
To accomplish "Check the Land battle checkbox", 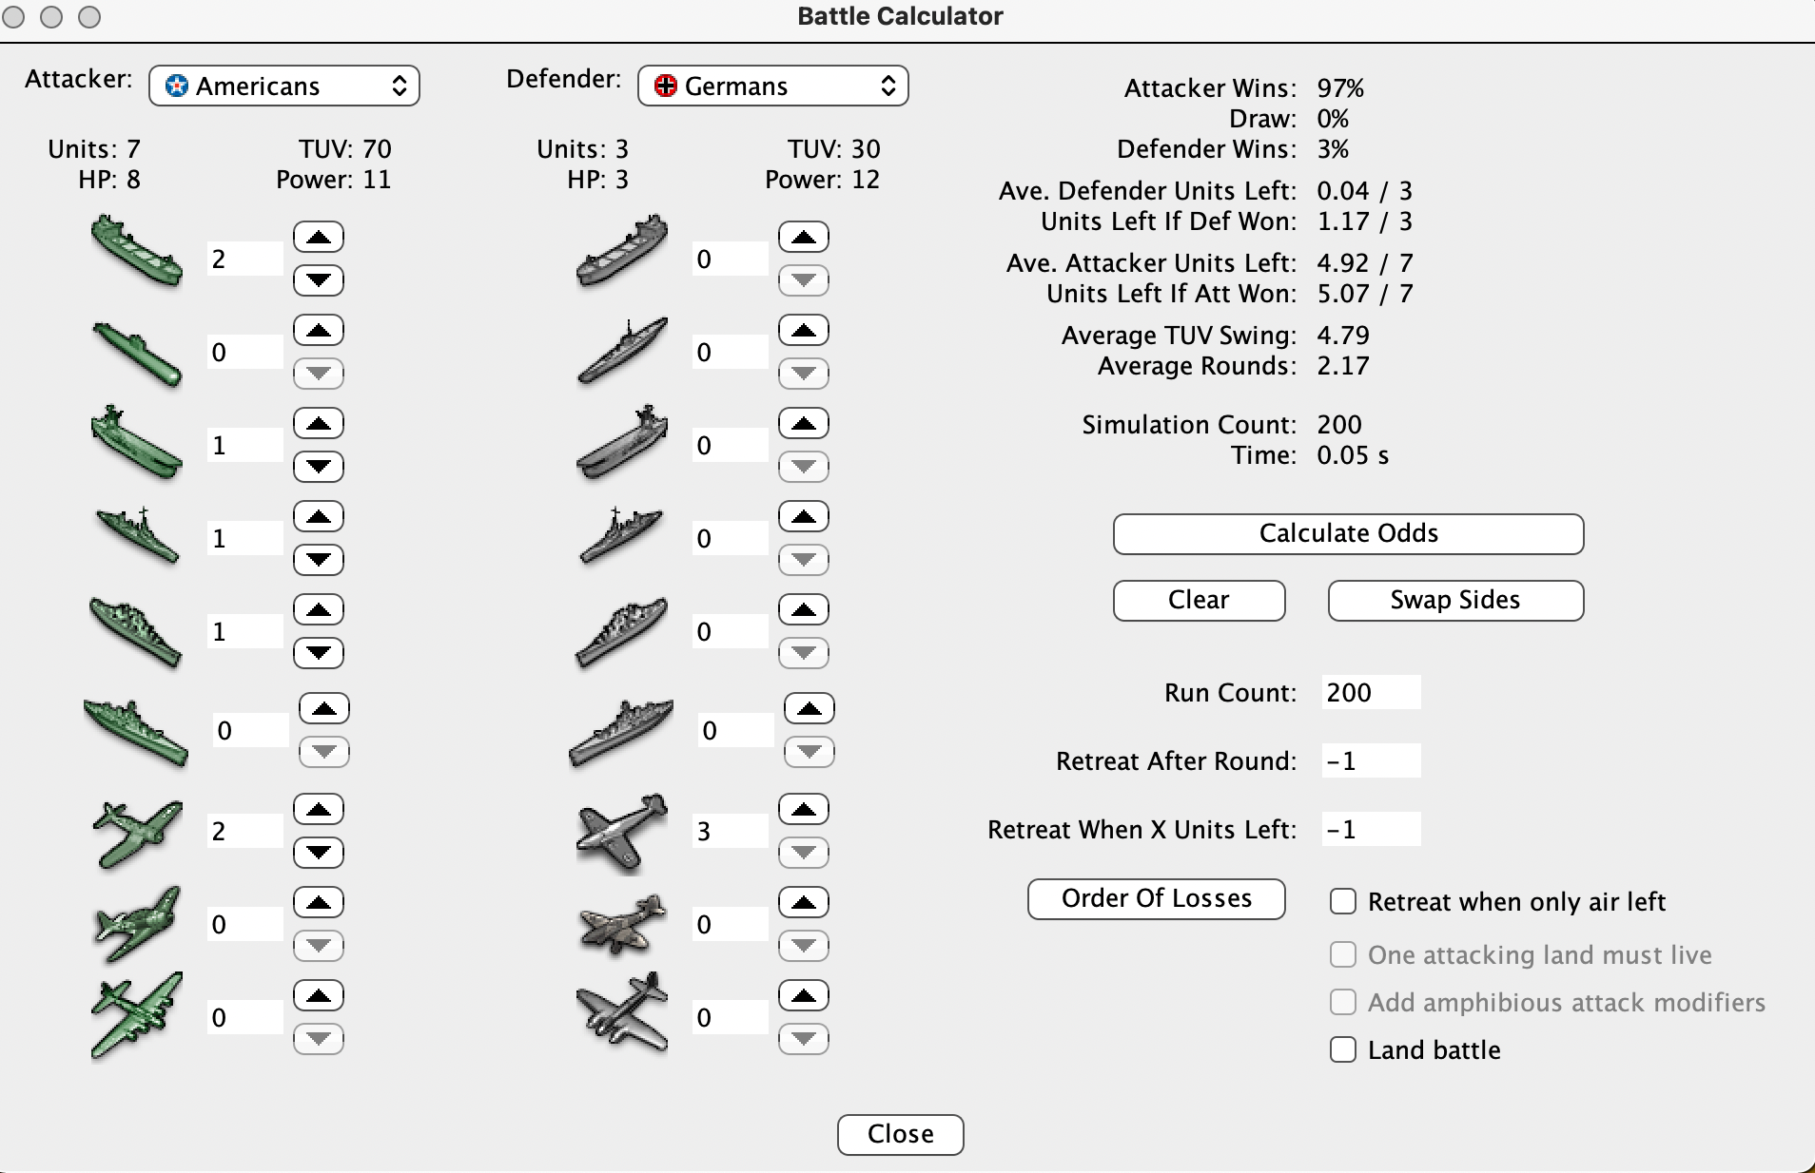I will [x=1343, y=1049].
